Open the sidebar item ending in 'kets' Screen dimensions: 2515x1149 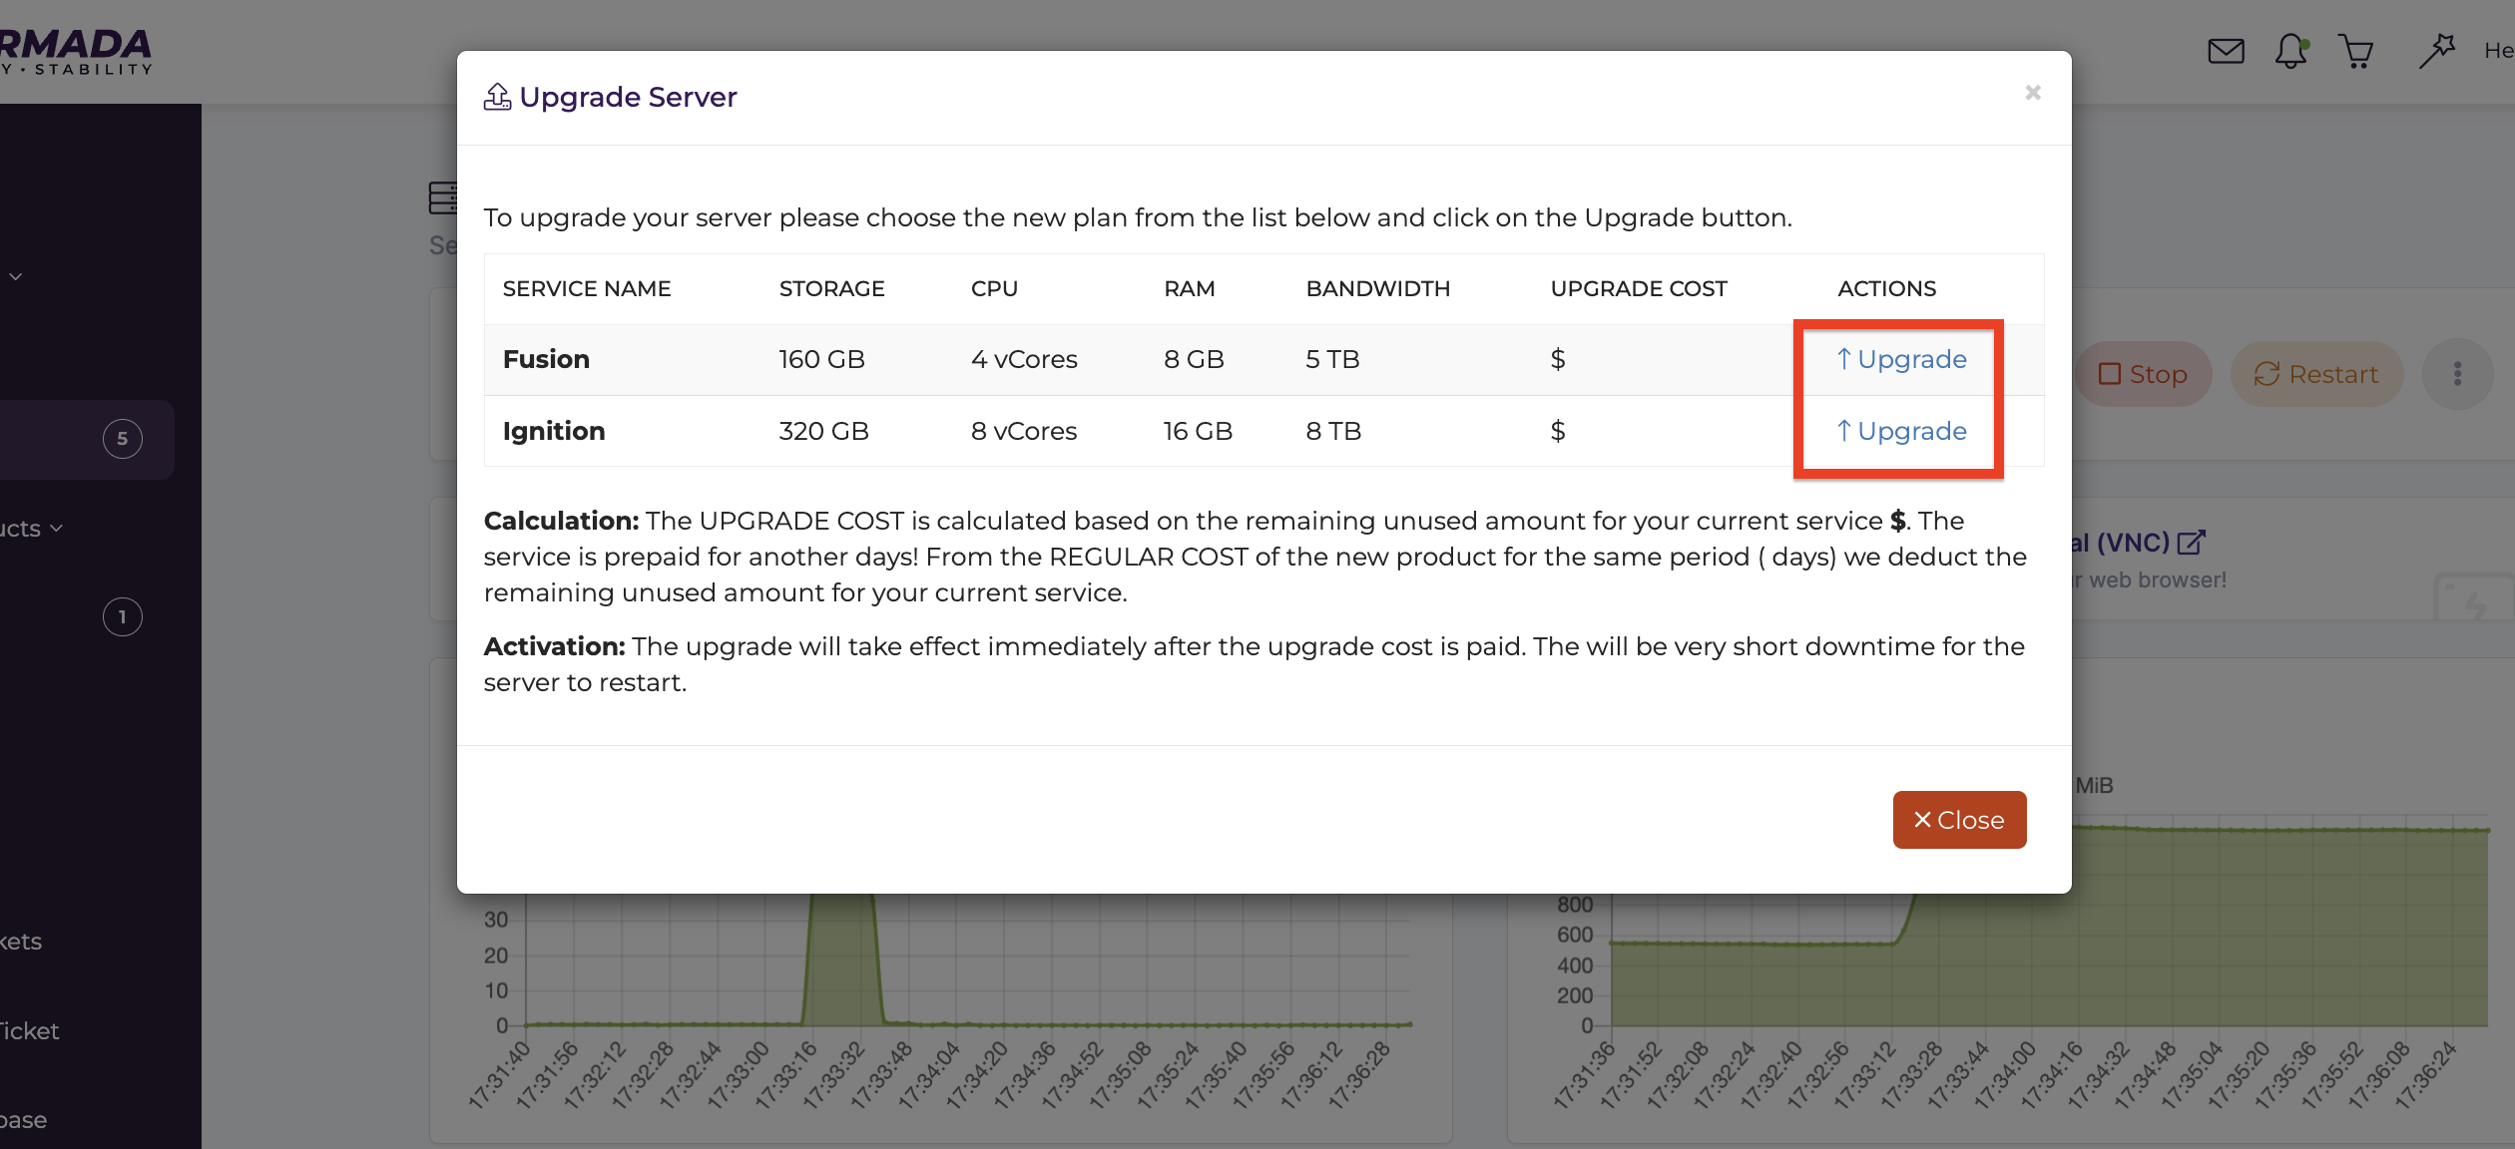point(21,942)
